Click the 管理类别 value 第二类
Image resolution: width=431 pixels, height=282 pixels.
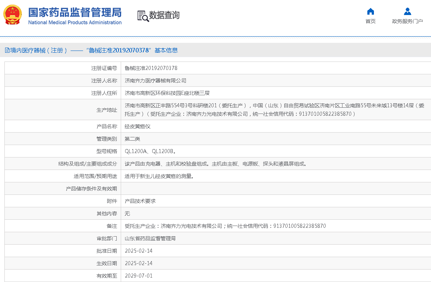132,139
